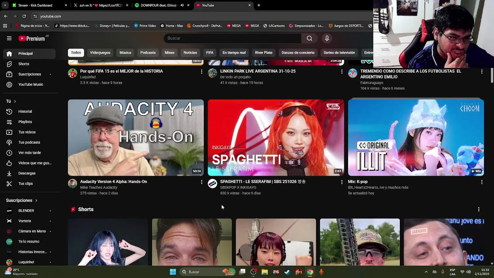Viewport: 494px width, 278px height.
Task: Open the YouTube hamburger guide menu
Action: click(9, 38)
